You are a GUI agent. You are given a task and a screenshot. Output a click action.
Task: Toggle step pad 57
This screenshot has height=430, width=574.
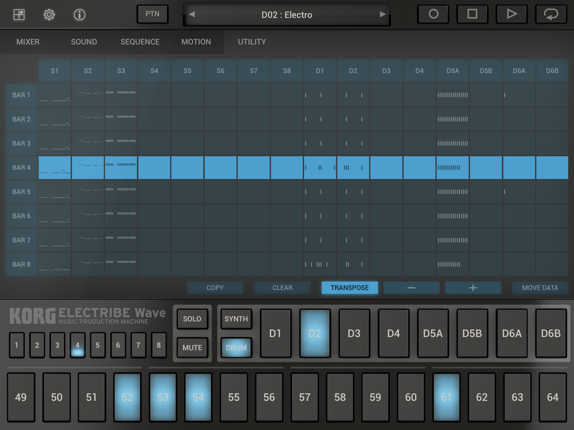point(305,397)
